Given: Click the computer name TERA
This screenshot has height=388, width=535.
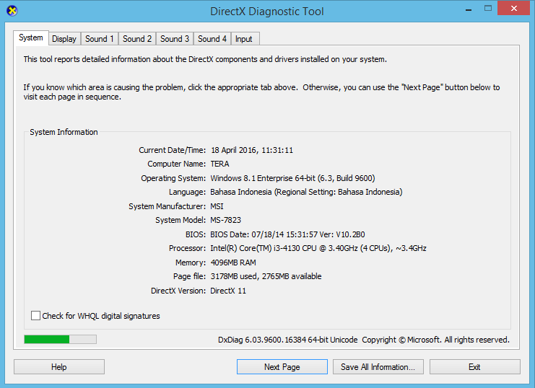Looking at the screenshot, I should [219, 164].
